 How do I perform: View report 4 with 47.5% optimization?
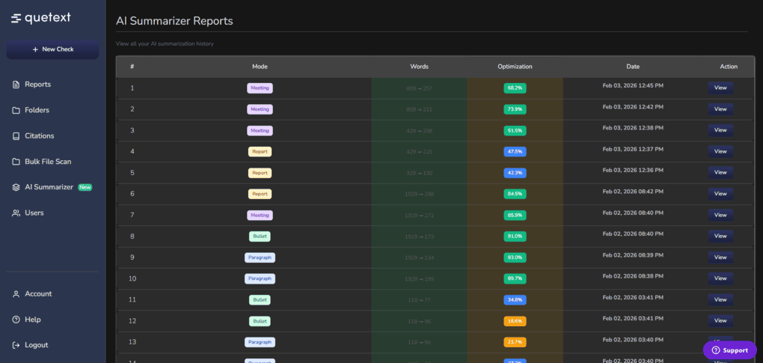pos(720,151)
